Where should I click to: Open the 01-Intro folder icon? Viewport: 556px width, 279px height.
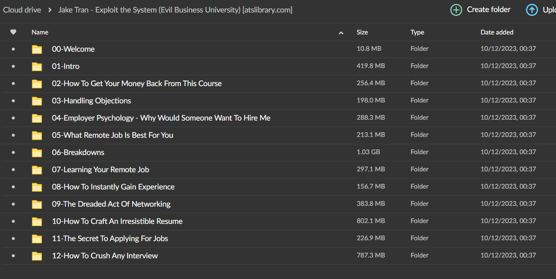[x=37, y=67]
